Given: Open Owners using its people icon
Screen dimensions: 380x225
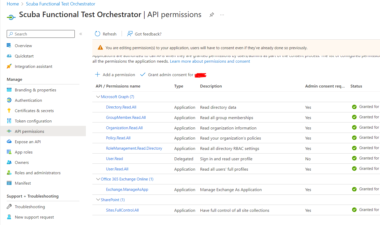Looking at the screenshot, I should [9, 162].
